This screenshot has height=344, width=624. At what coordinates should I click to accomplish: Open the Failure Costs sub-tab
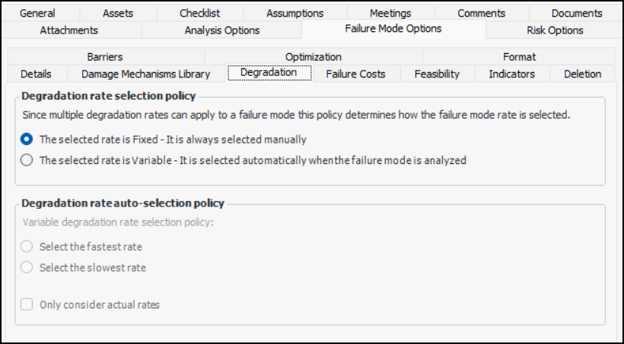coord(355,74)
